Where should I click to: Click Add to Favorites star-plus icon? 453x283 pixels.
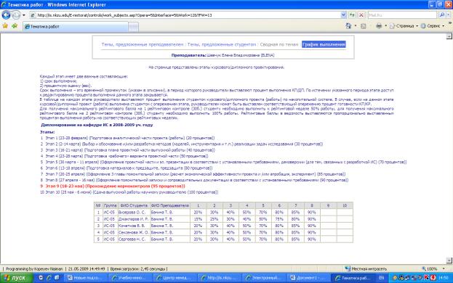(x=15, y=26)
